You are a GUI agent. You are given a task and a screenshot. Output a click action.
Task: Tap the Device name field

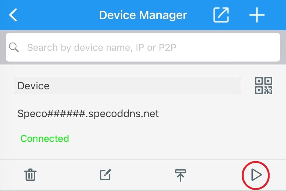[x=127, y=86]
